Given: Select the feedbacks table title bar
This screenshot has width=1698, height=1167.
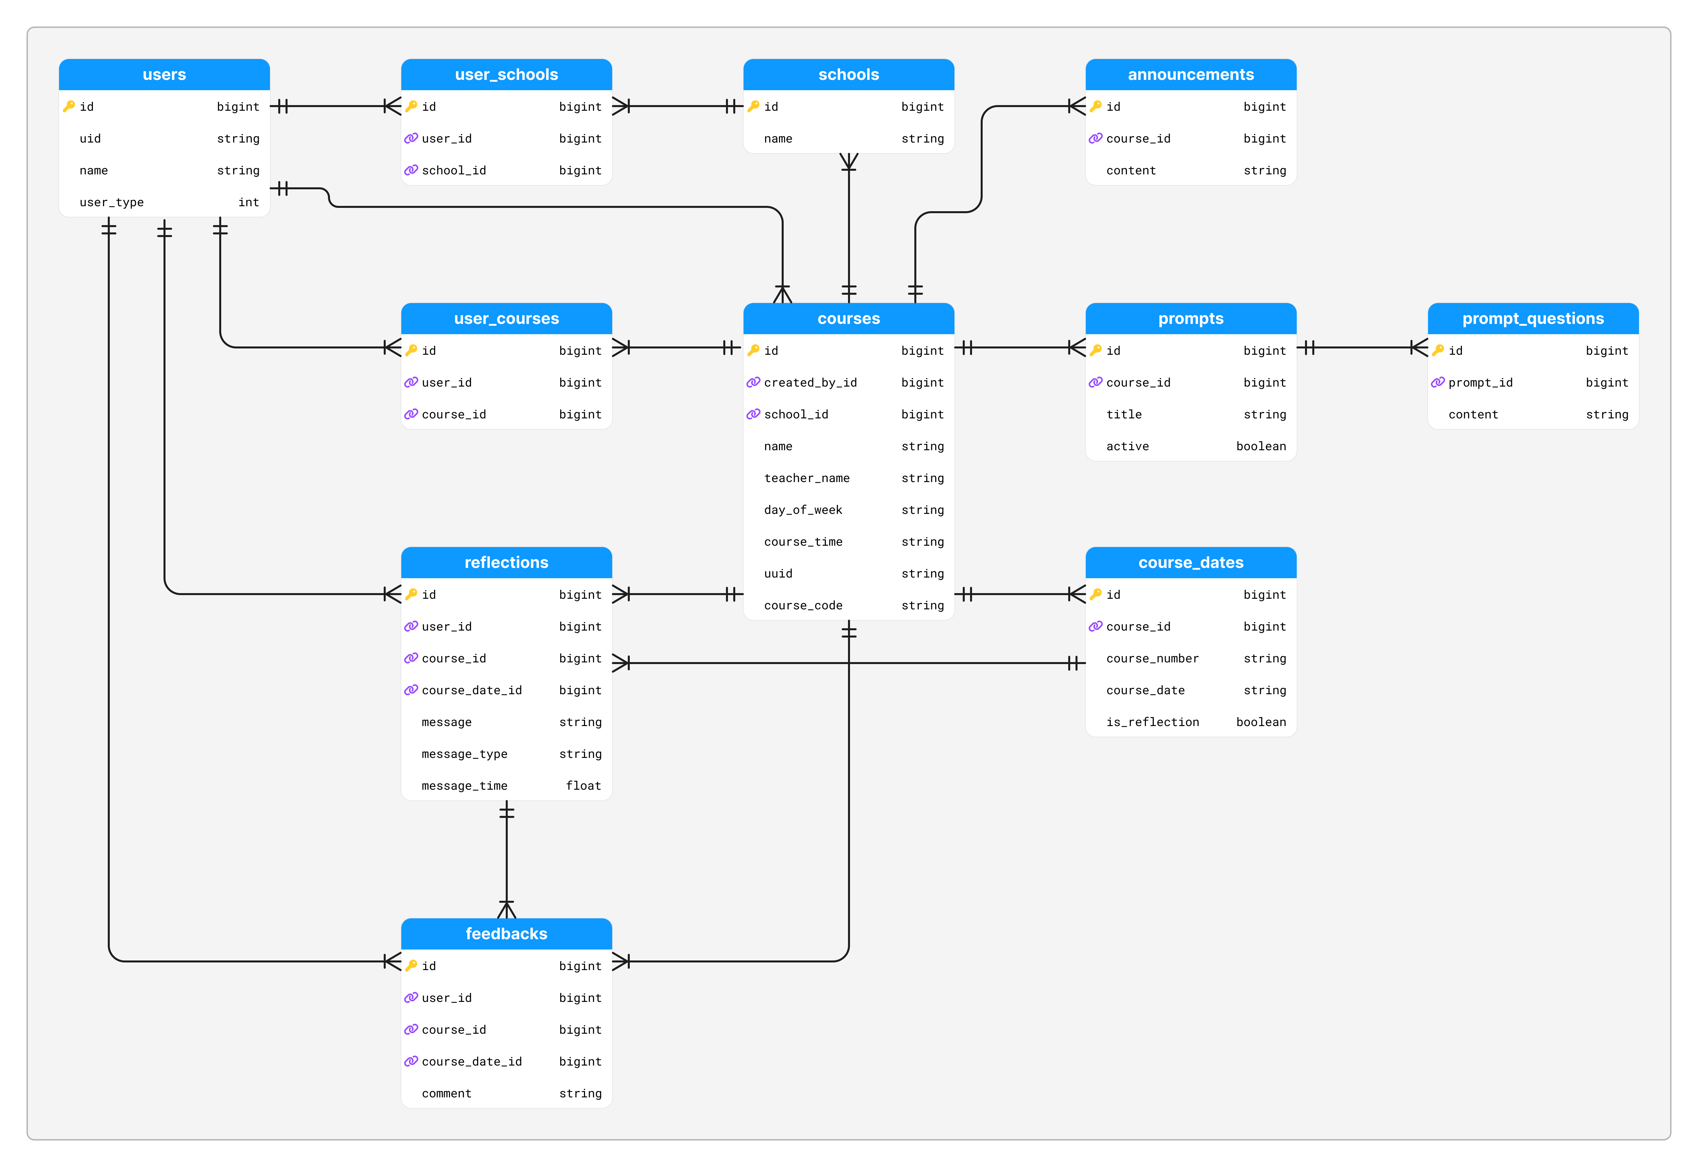Looking at the screenshot, I should [x=506, y=934].
